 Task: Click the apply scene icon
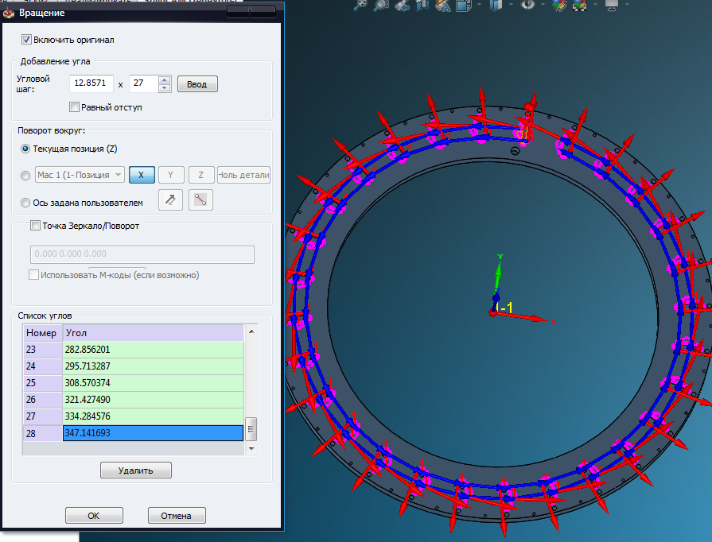tap(580, 5)
